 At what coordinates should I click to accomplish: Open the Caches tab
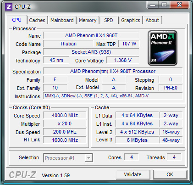point(37,20)
